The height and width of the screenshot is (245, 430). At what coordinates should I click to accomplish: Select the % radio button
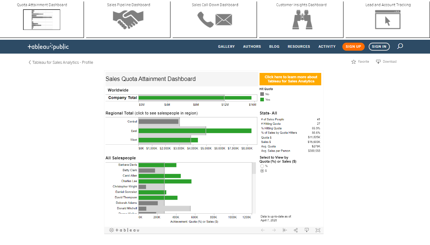[x=262, y=166]
